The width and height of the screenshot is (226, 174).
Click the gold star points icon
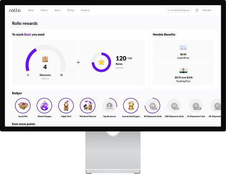point(101,62)
